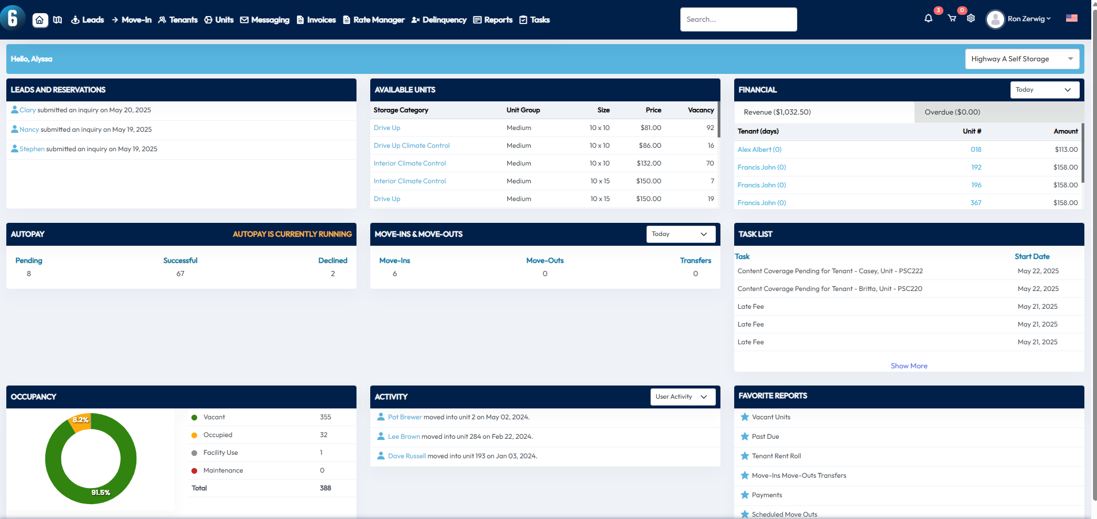Click the star icon beside Vacant Units

pos(745,417)
